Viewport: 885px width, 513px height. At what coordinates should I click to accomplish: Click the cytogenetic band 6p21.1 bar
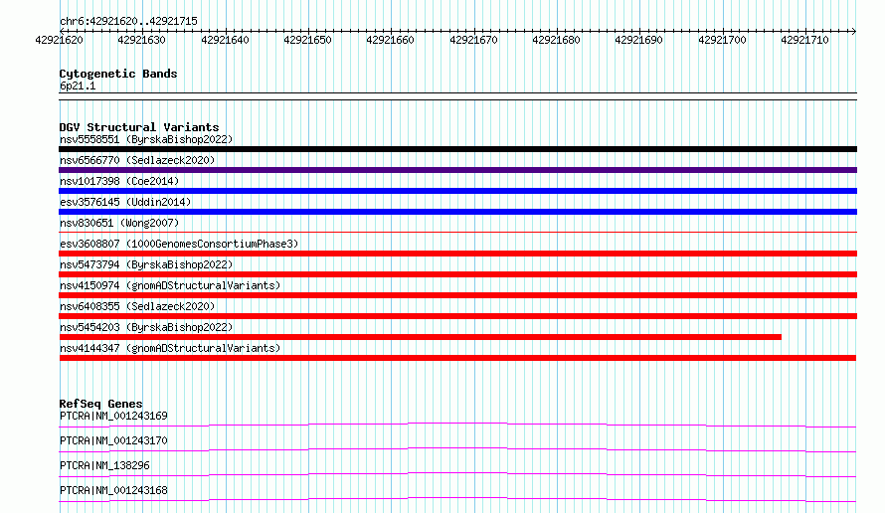click(457, 96)
